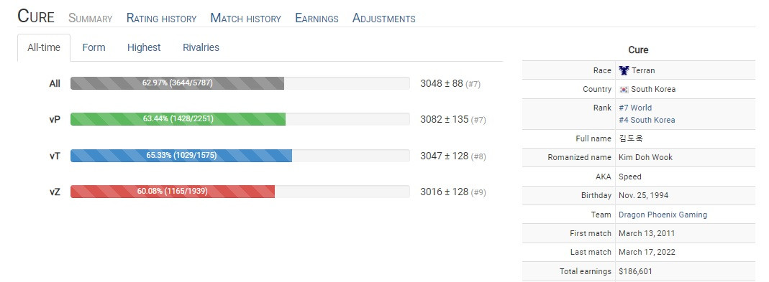Show the Rivalries tab
This screenshot has height=282, width=769.
click(201, 47)
